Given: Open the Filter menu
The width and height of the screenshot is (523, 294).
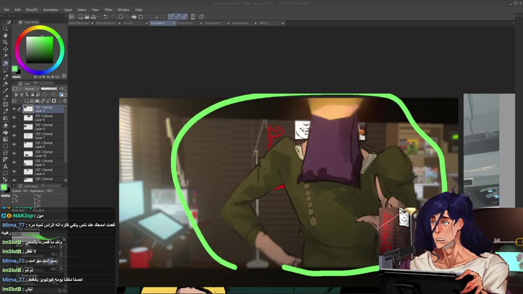Looking at the screenshot, I should [x=108, y=10].
